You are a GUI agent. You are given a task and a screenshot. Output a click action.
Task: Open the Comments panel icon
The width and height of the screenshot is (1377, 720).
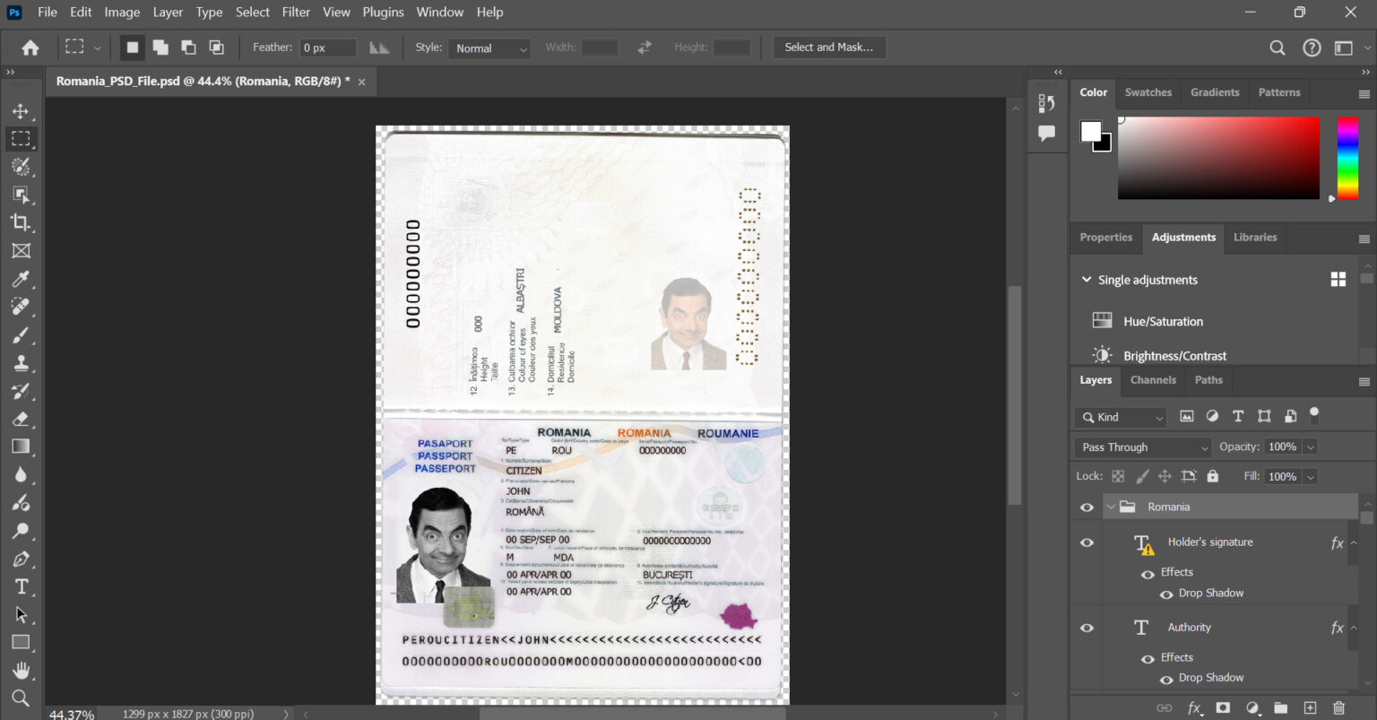[1046, 134]
